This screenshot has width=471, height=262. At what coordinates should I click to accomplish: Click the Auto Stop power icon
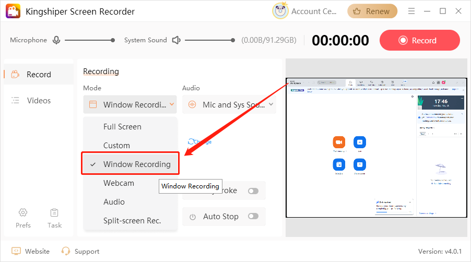click(193, 217)
